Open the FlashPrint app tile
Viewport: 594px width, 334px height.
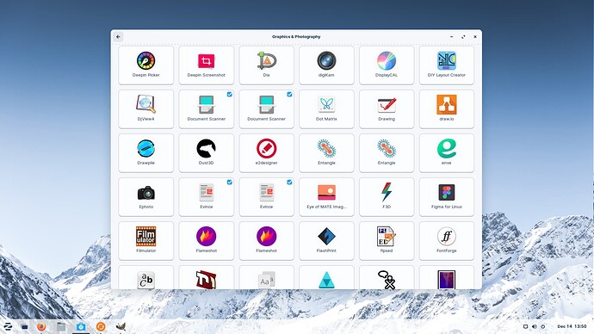point(326,241)
